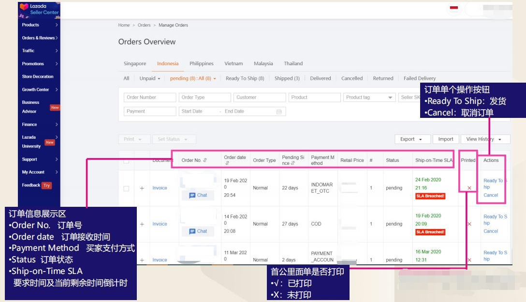Screen dimensions: 526x302
Task: Open Invoice for the 14 Feb 2020 order
Action: pyautogui.click(x=160, y=224)
